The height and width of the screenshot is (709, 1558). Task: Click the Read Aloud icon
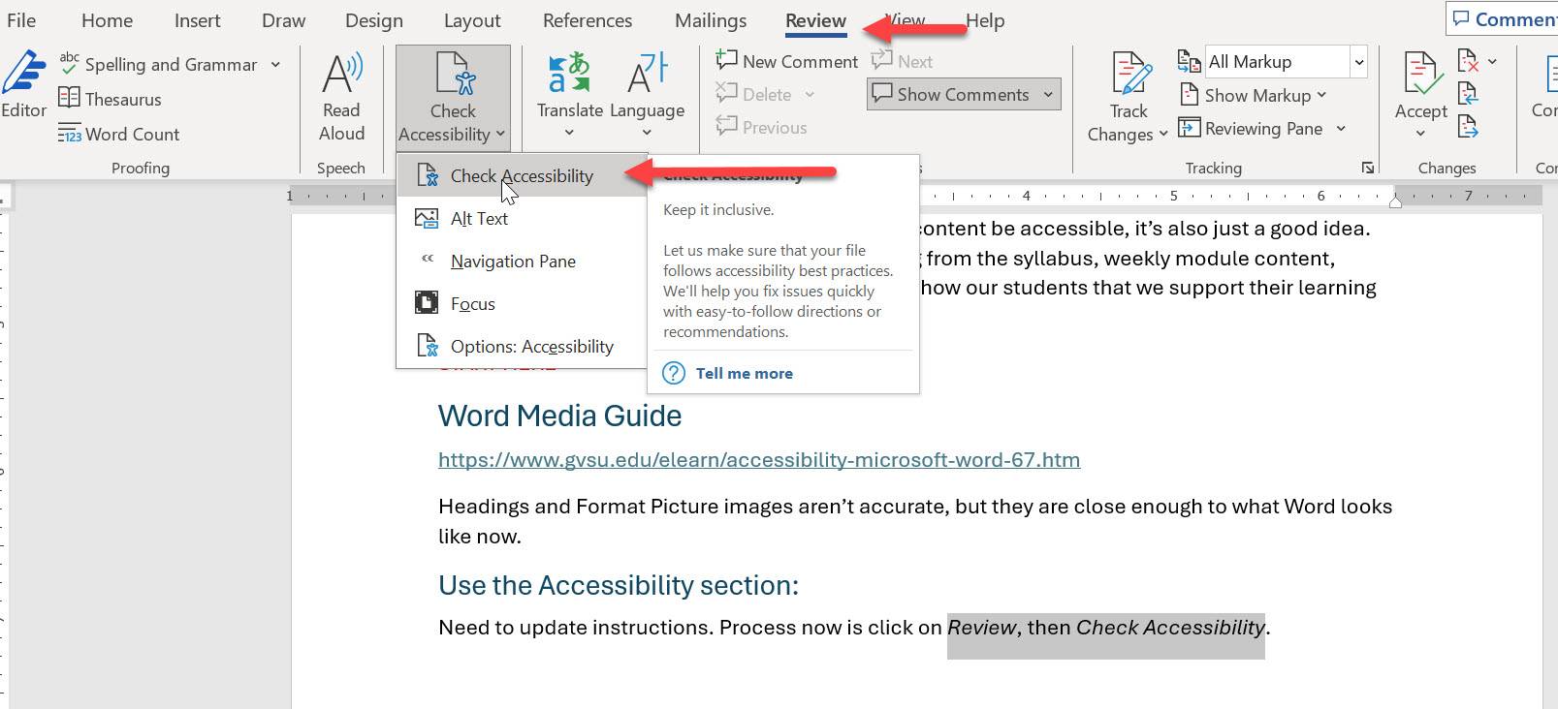[x=341, y=74]
